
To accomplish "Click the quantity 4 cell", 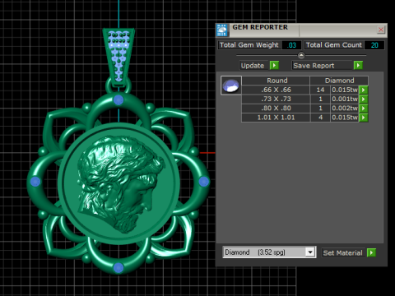I will 320,118.
